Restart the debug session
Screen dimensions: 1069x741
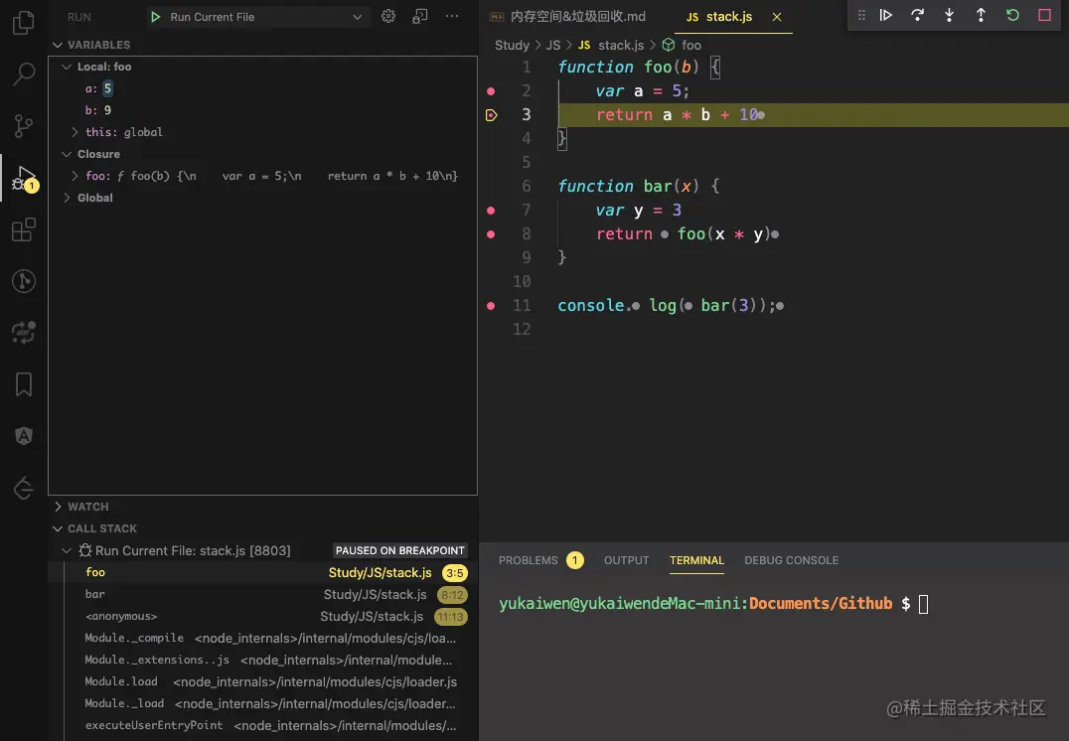pos(1012,15)
